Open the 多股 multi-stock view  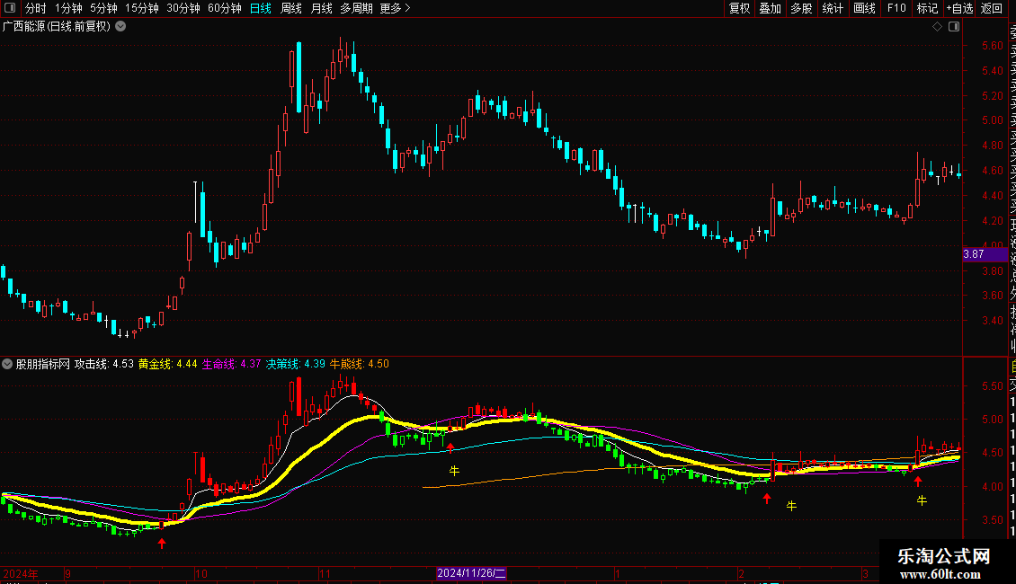801,8
